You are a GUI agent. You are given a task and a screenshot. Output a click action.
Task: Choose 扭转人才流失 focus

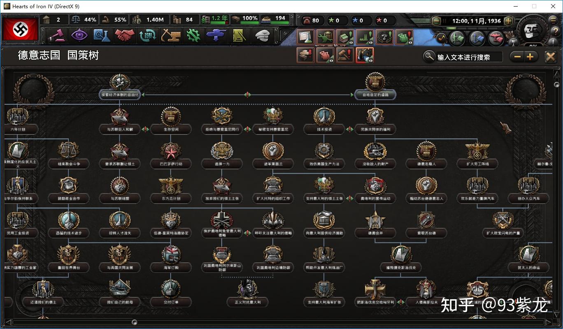(120, 225)
